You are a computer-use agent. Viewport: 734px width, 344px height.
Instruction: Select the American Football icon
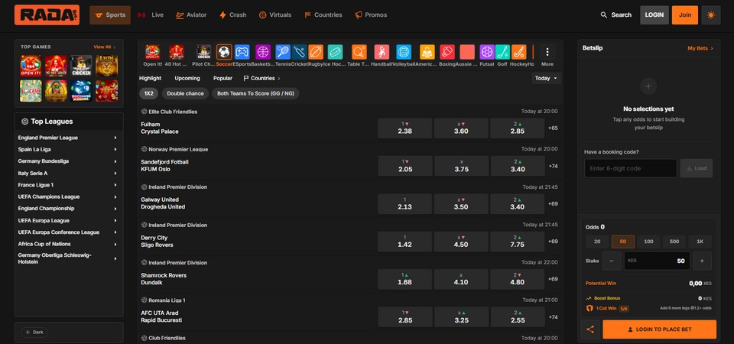427,52
